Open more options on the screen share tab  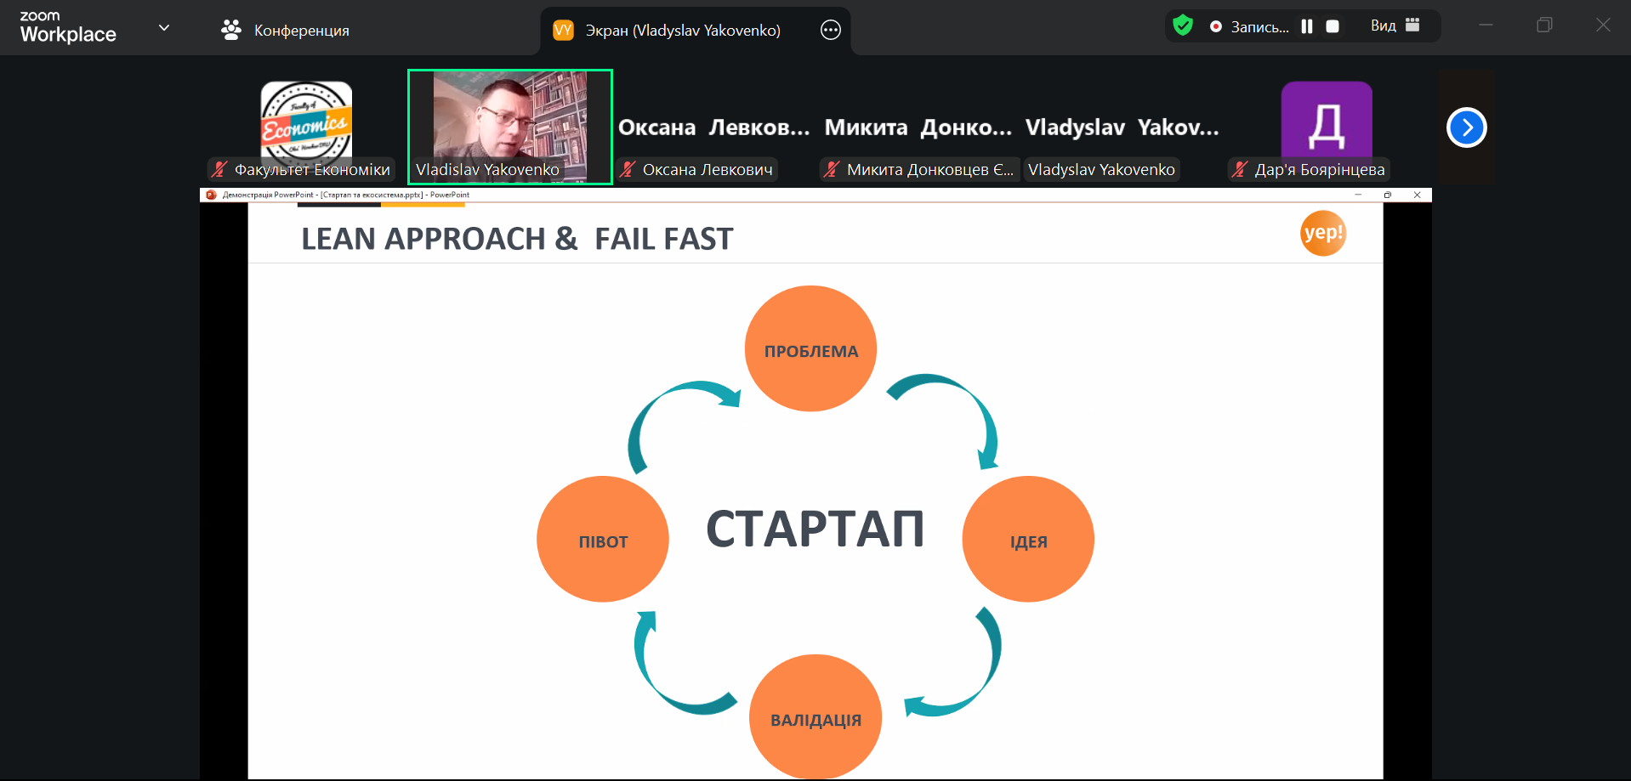830,31
